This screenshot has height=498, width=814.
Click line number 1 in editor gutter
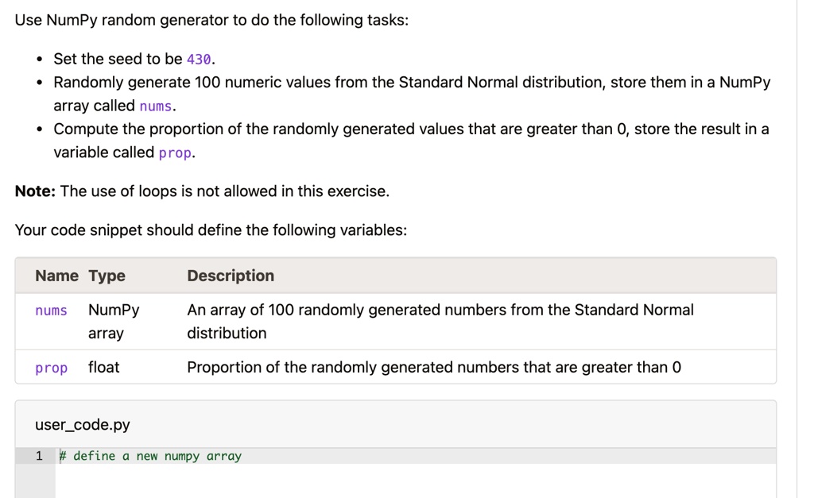[x=39, y=456]
